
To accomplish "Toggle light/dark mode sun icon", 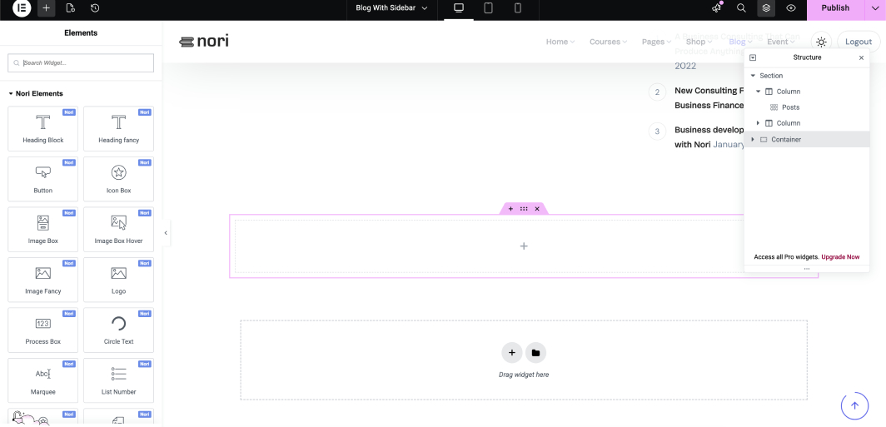I will [x=821, y=42].
